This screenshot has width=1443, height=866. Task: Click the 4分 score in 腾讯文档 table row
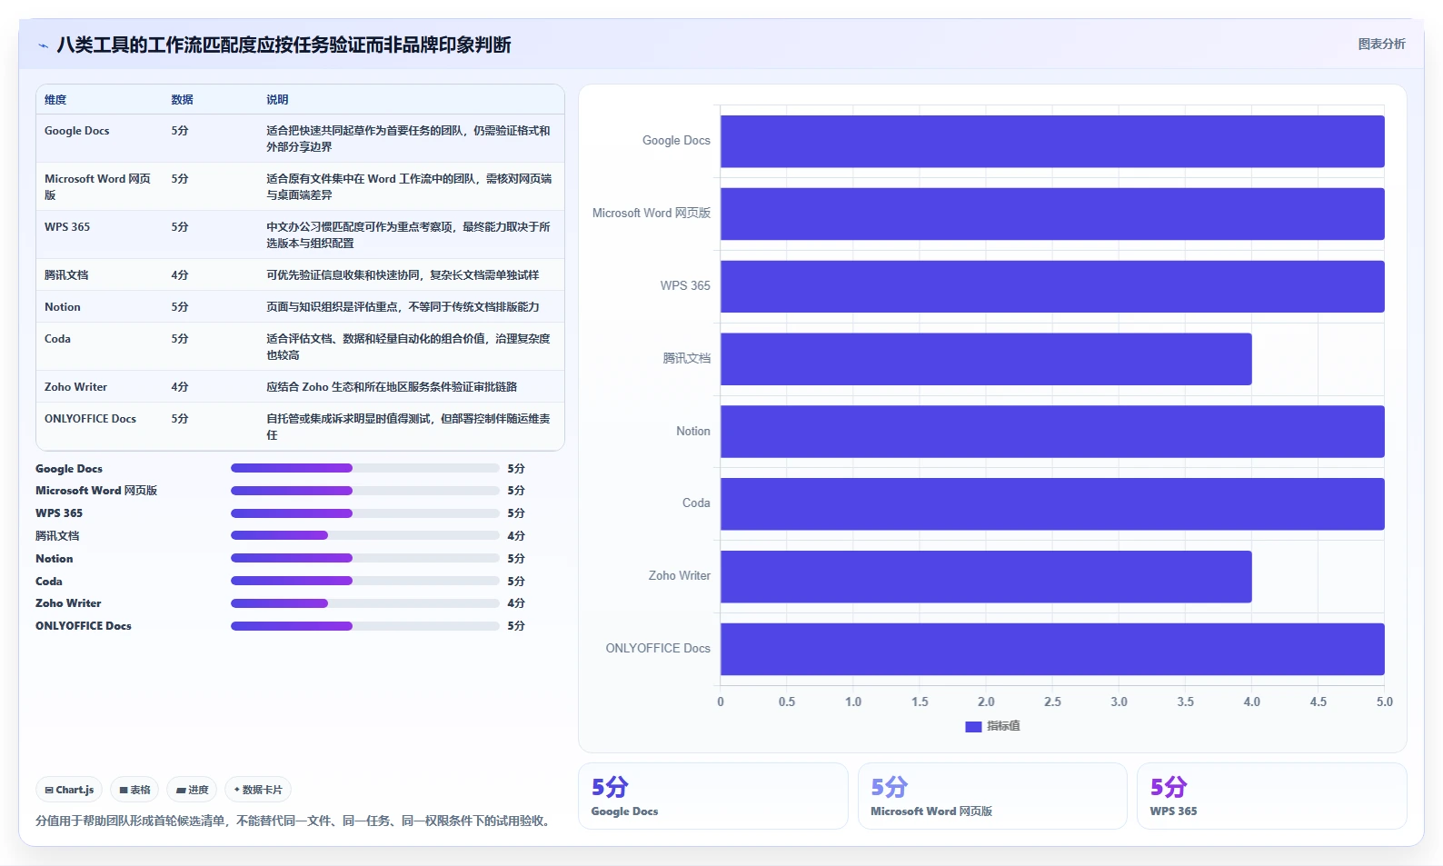(x=180, y=275)
